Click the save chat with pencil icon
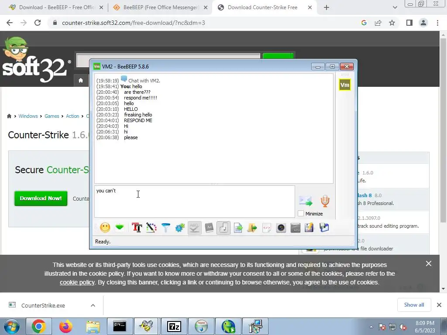The image size is (447, 335). [x=309, y=228]
